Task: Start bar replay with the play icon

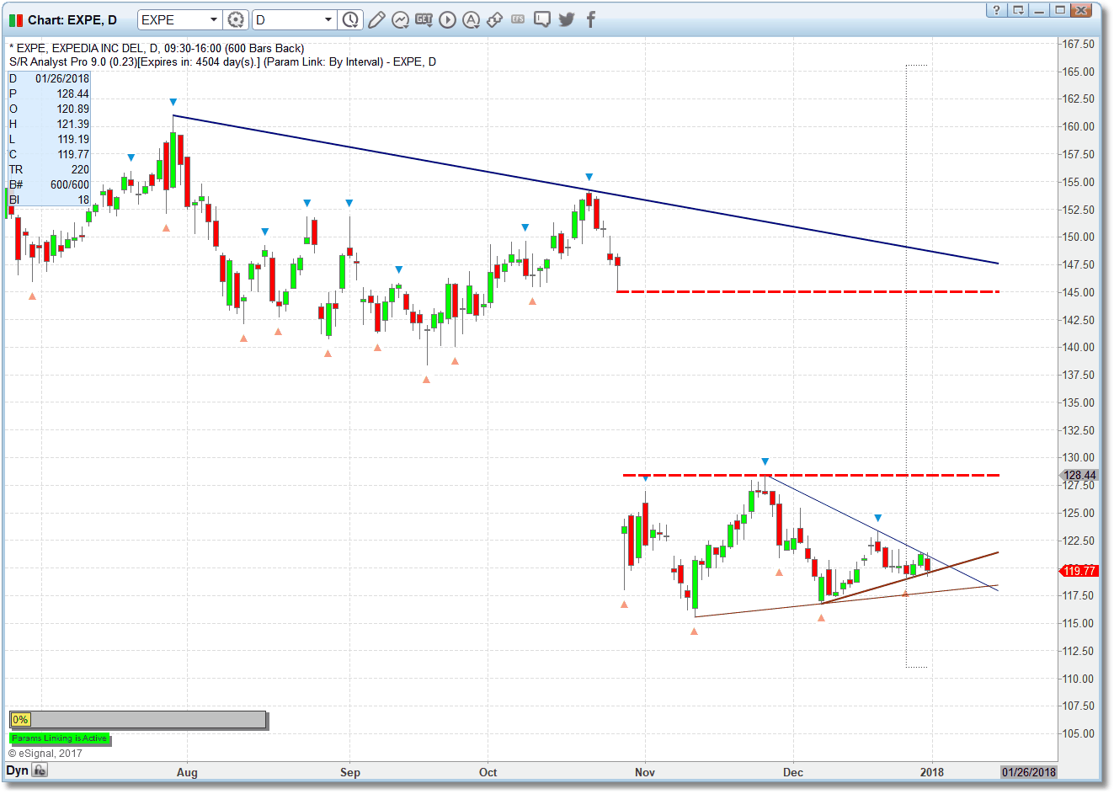Action: [x=448, y=19]
